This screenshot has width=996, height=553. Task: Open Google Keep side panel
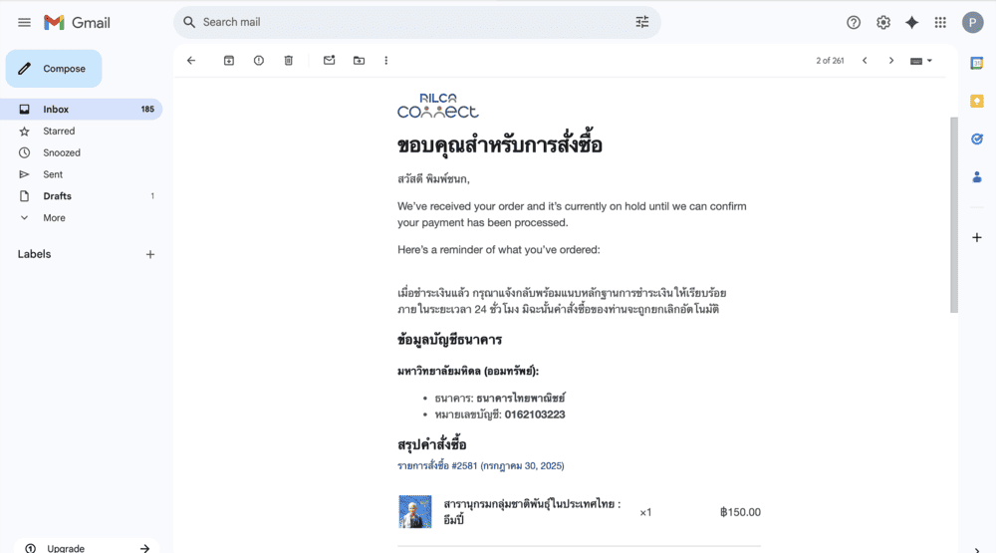pos(977,101)
